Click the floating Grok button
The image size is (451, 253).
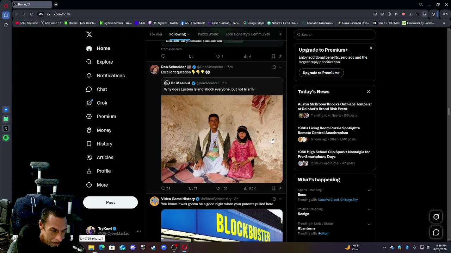436,217
